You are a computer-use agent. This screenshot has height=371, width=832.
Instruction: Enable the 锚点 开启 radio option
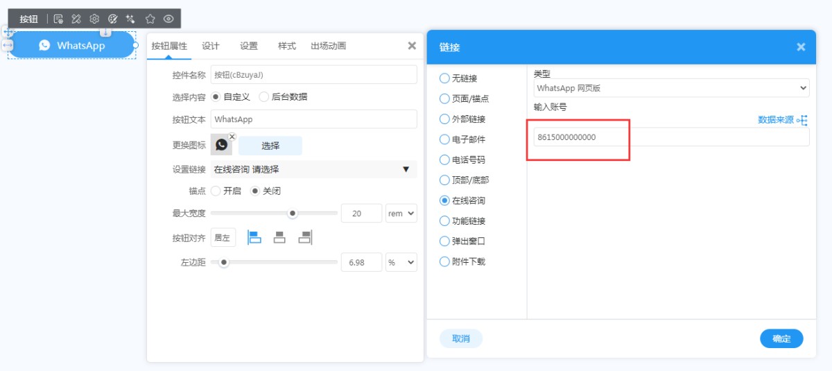click(216, 191)
